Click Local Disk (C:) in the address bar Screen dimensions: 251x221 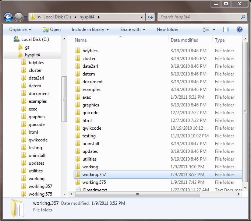click(57, 17)
